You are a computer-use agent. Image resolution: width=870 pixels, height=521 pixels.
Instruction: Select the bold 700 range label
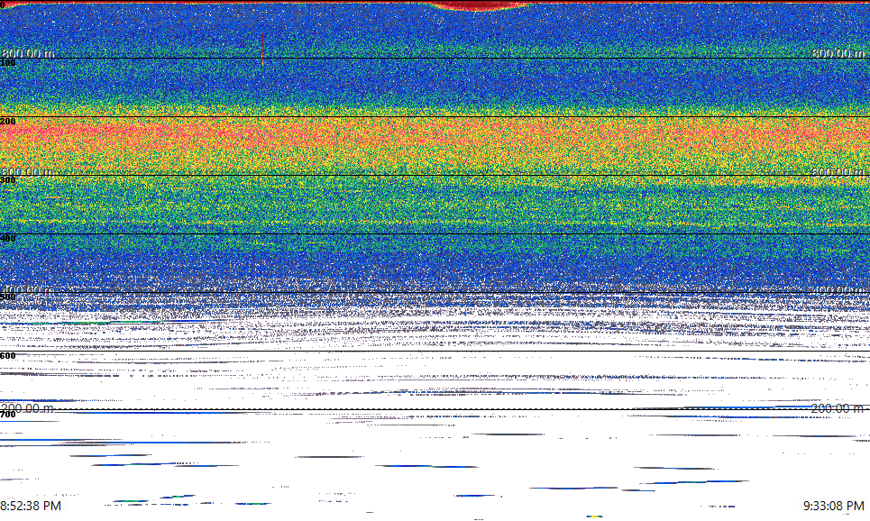click(x=8, y=415)
